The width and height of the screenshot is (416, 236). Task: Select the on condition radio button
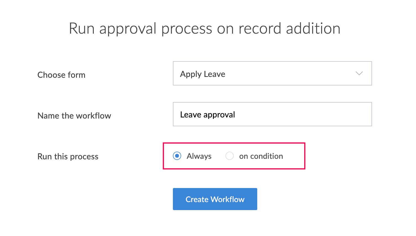[230, 156]
